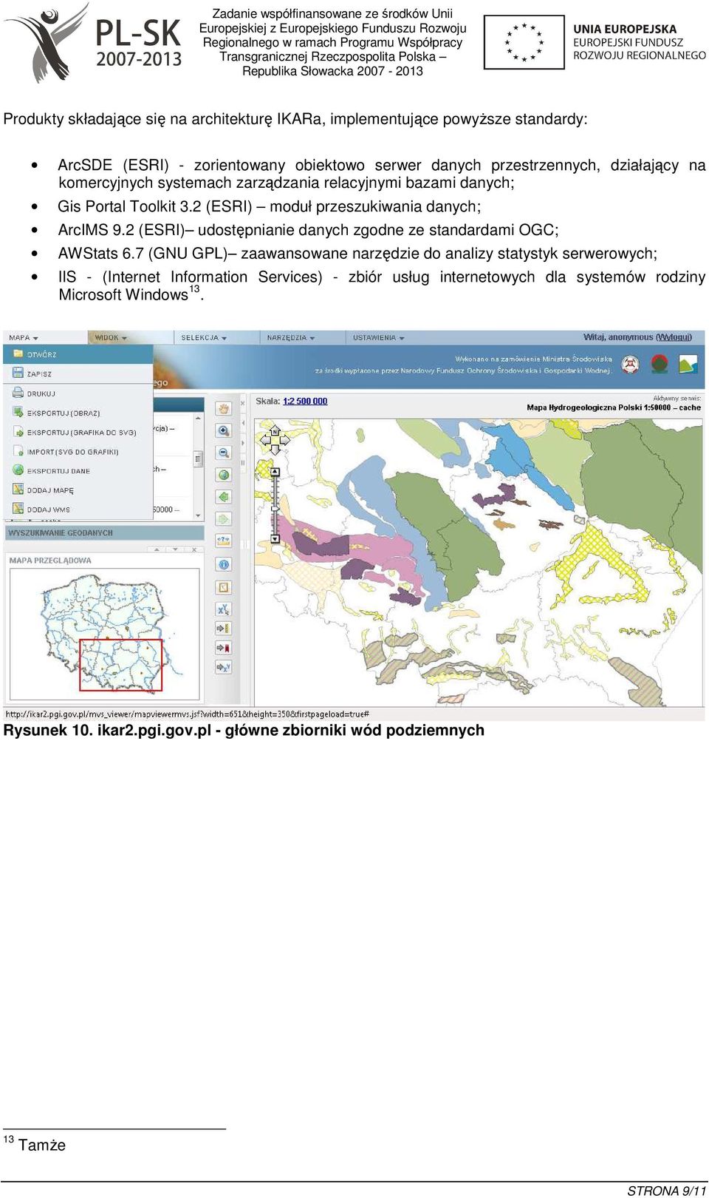
Task: Pan map south with down arrow
Action: click(275, 449)
